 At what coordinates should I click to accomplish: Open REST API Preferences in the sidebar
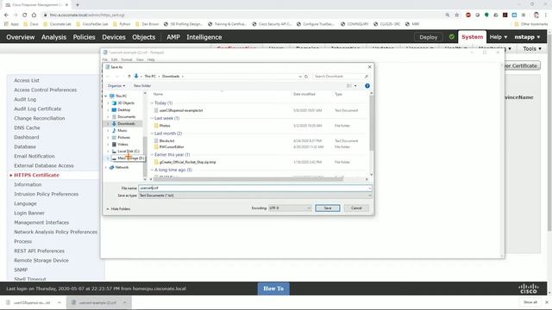pyautogui.click(x=39, y=251)
